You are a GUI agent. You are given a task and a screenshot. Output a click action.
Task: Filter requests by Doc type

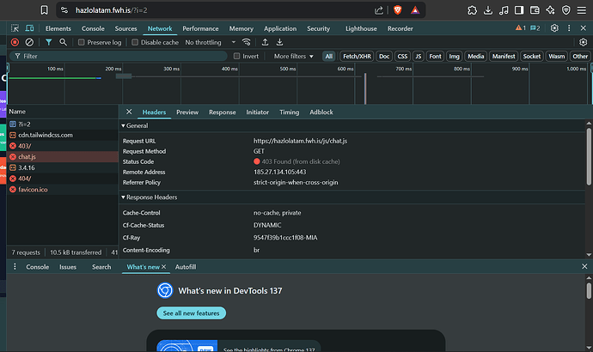[384, 57]
